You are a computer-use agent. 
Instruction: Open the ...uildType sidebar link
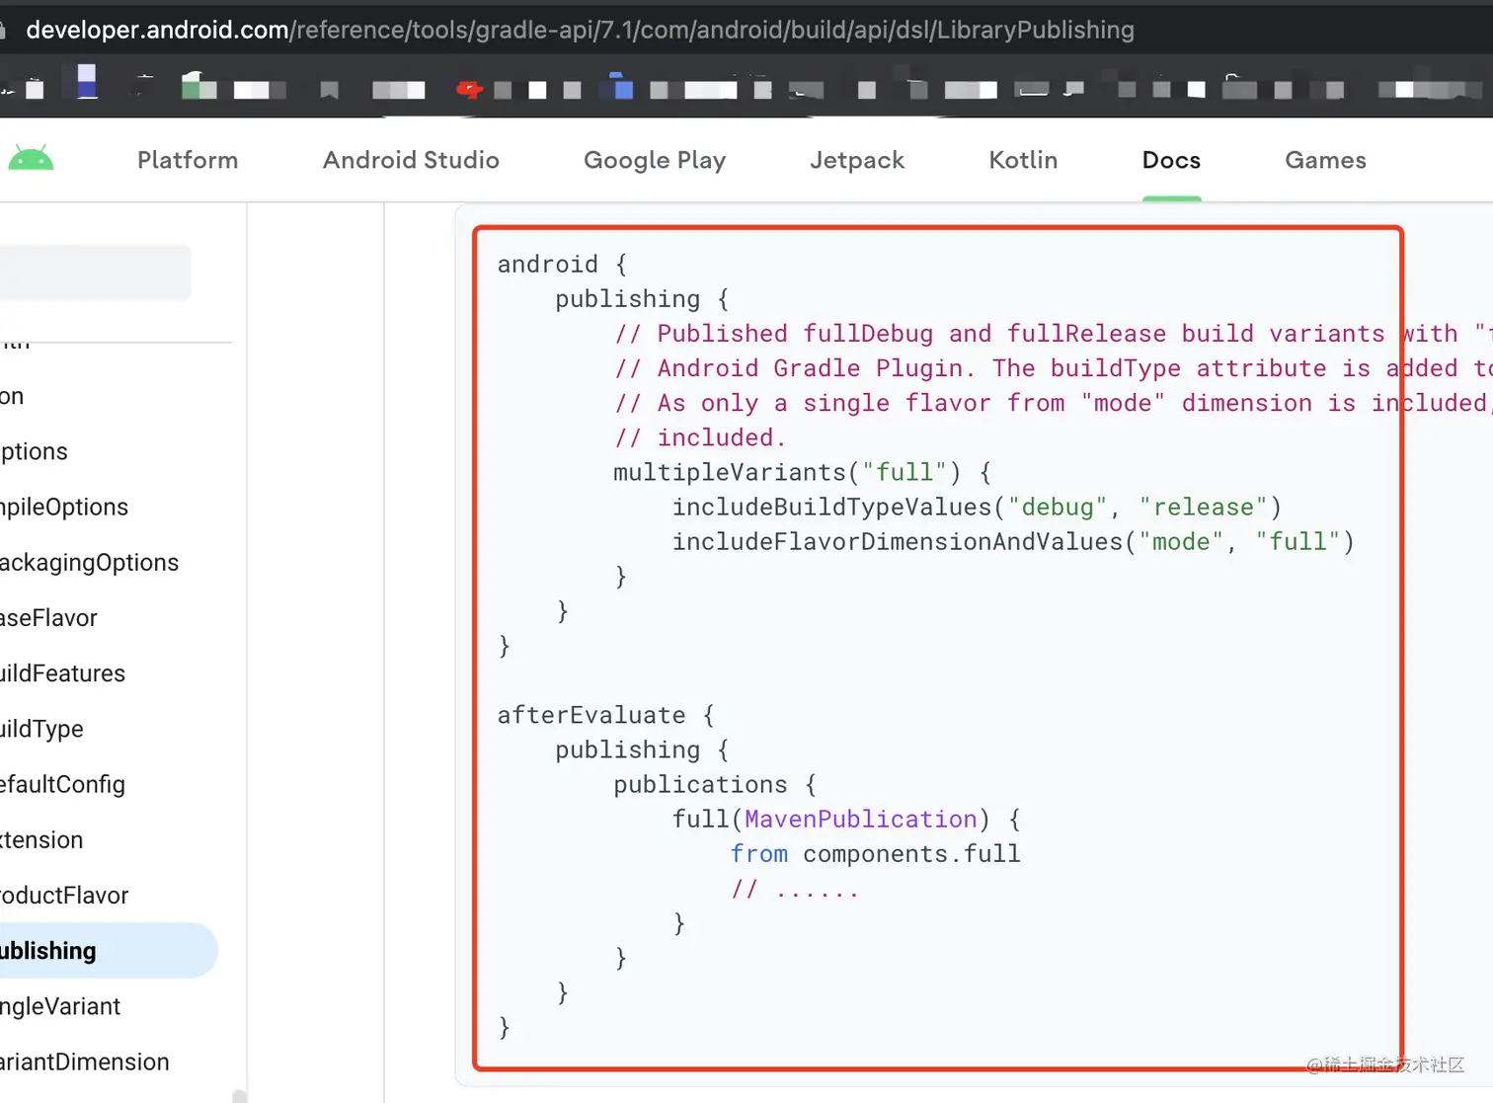tap(41, 729)
